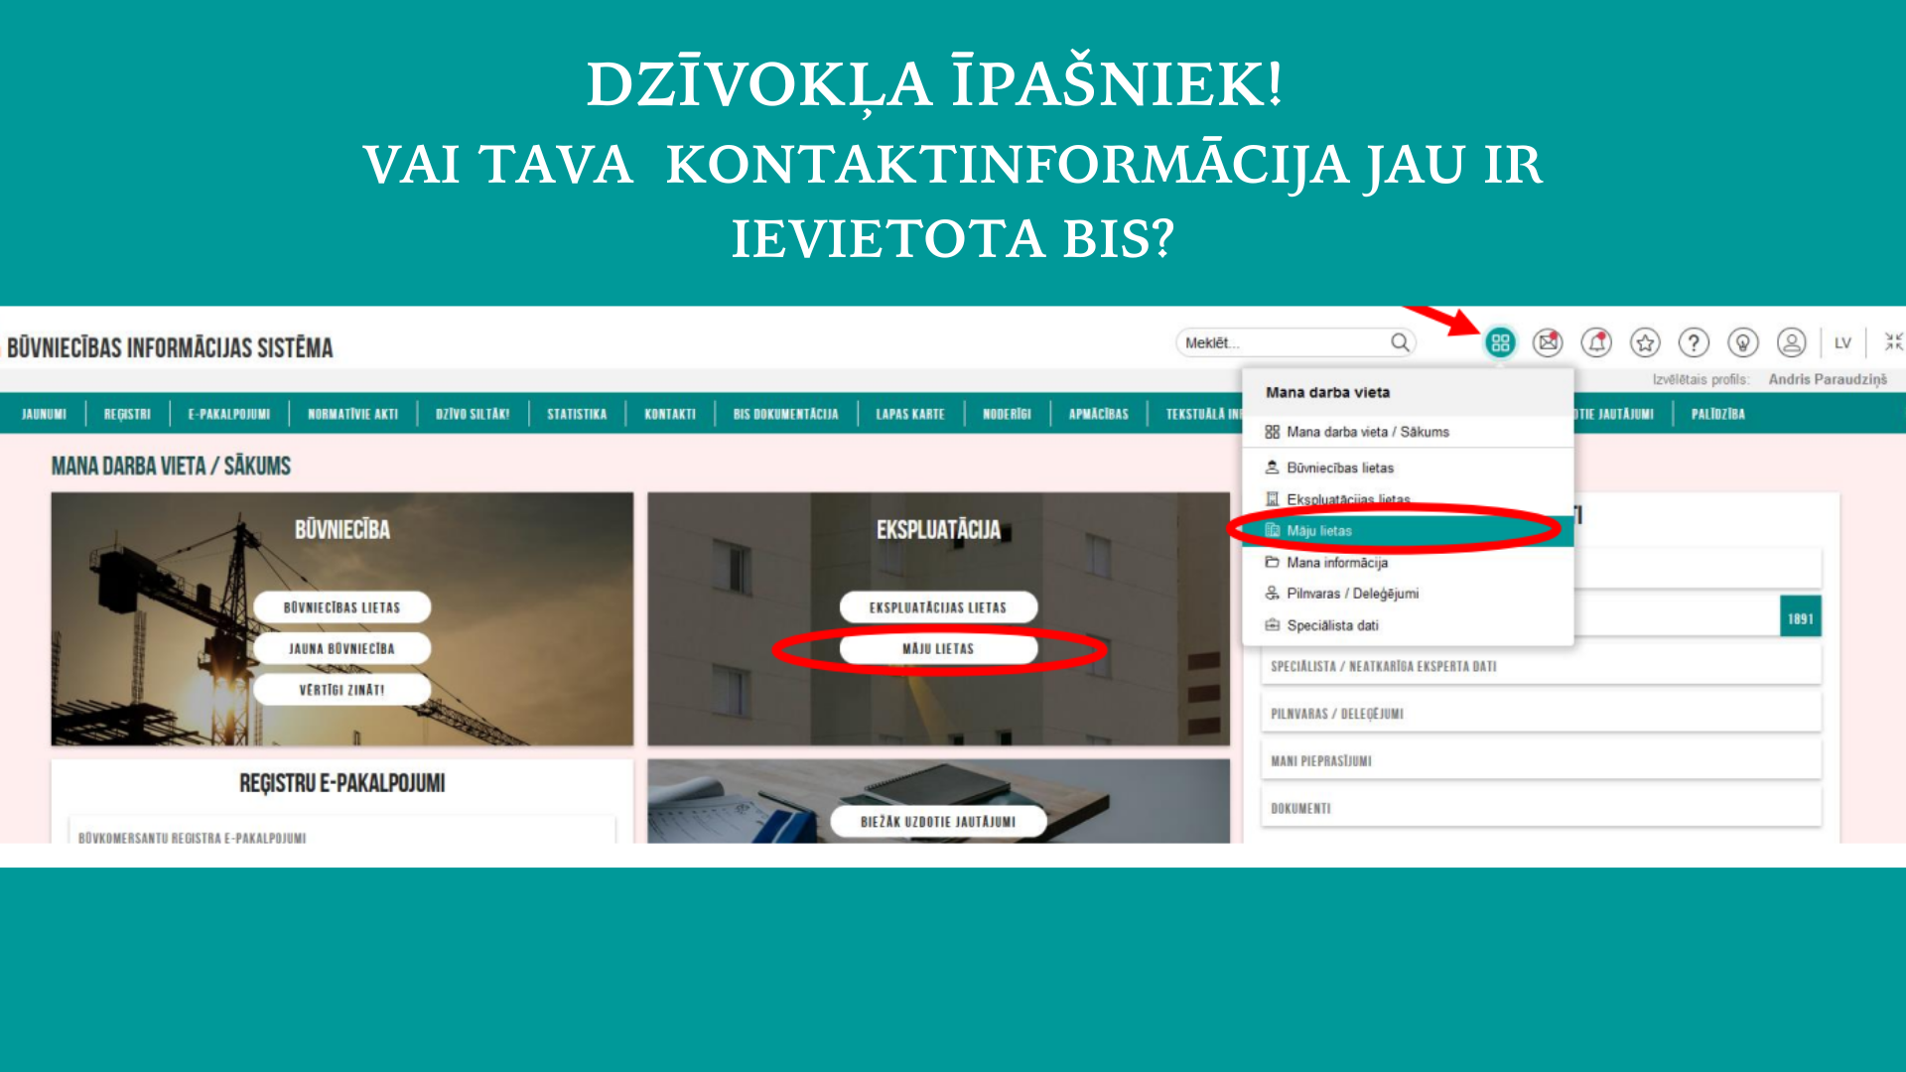Open the Mana informācija menu entry
The image size is (1906, 1072).
click(x=1337, y=563)
